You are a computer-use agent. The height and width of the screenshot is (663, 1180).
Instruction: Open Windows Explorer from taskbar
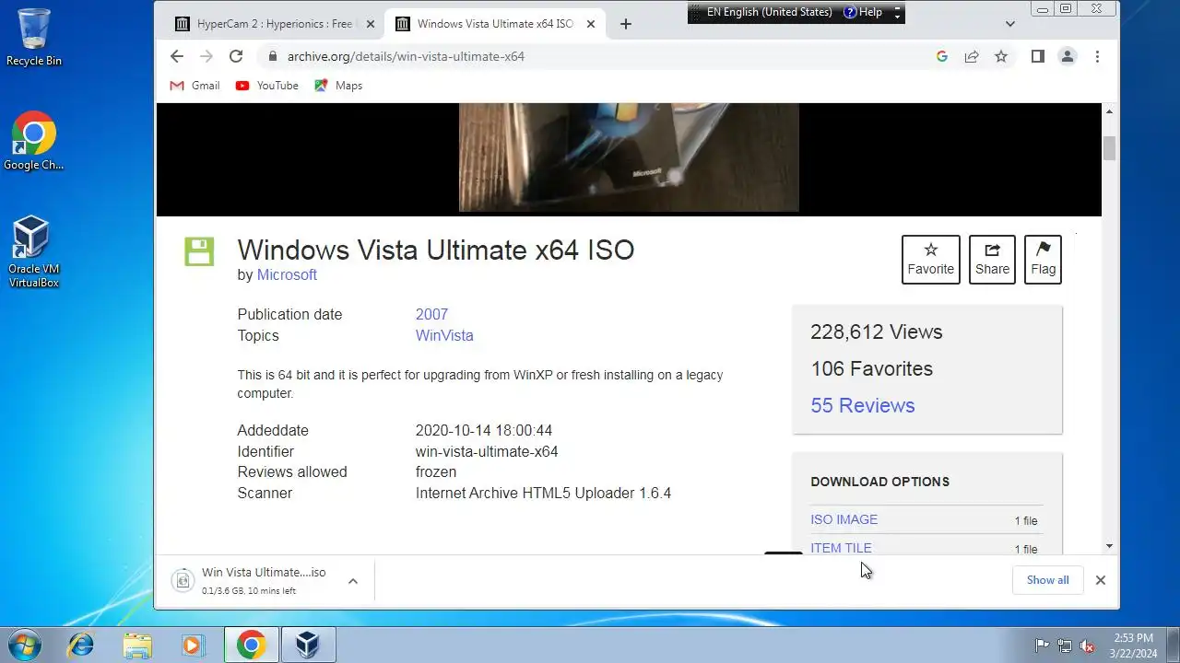(x=137, y=645)
